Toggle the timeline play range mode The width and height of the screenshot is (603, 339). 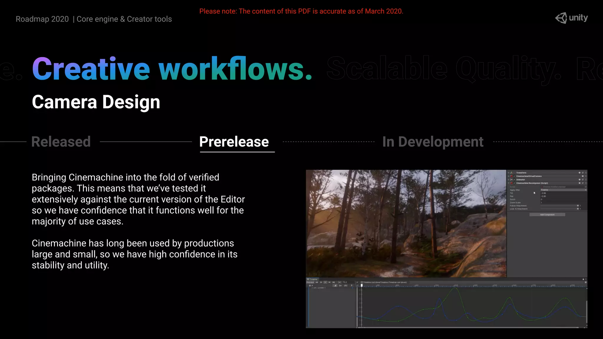click(339, 282)
